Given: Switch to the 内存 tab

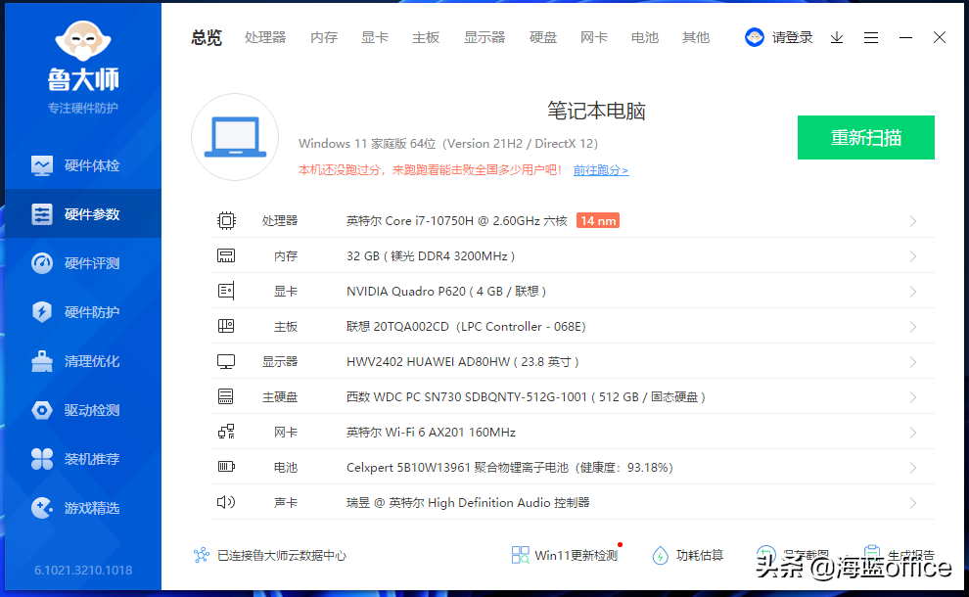Looking at the screenshot, I should point(324,38).
